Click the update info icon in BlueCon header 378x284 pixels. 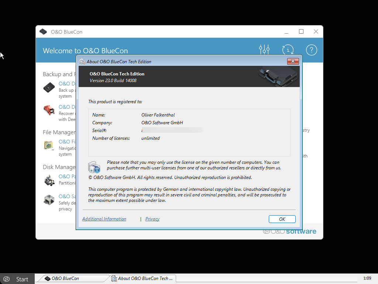point(288,50)
